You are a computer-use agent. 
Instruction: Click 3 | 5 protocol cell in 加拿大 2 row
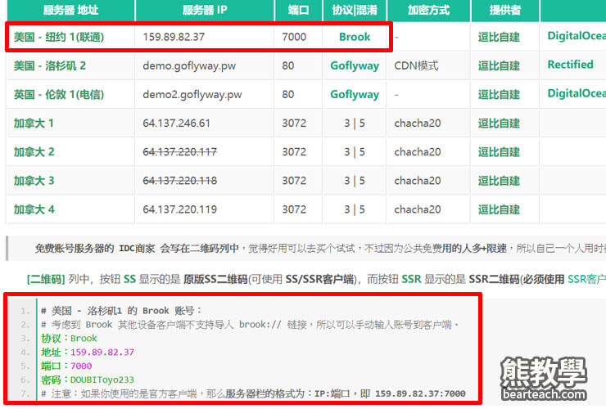click(355, 152)
